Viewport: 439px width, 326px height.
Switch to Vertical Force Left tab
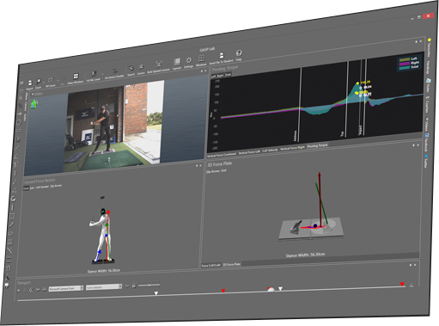(x=249, y=152)
